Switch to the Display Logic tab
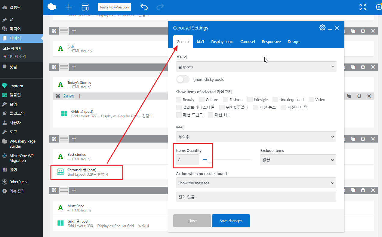Viewport: 382px width, 237px height. 222,42
